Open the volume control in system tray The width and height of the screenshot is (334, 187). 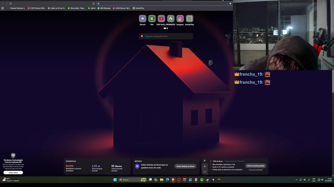(x=322, y=180)
